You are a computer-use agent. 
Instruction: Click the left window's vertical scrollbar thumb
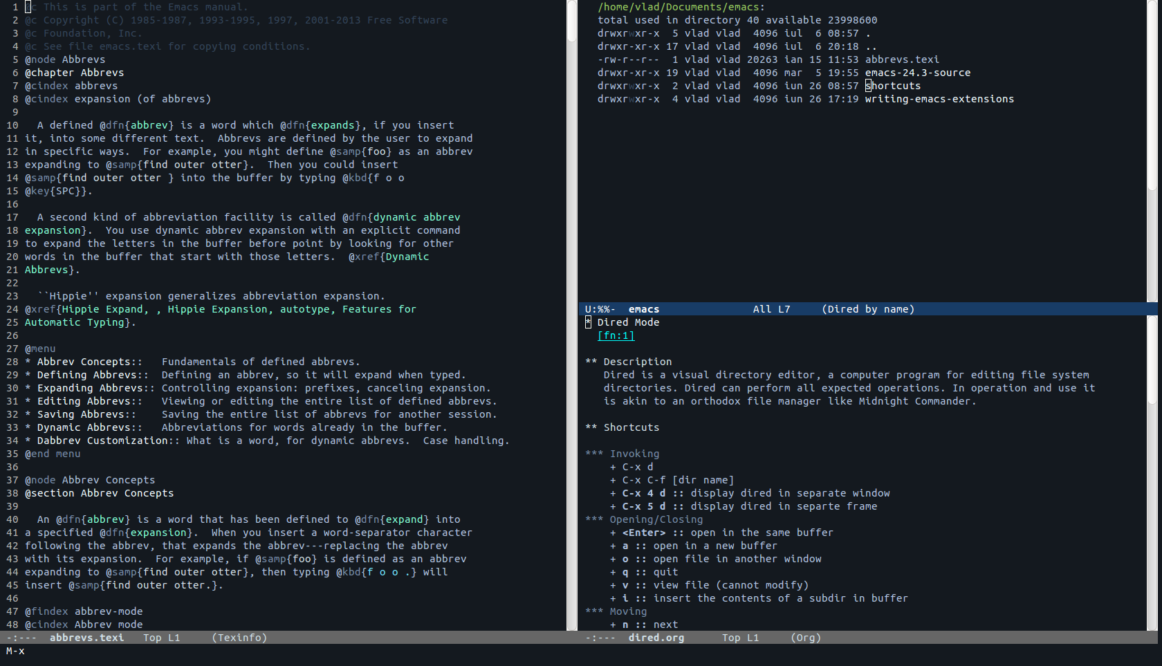coord(572,21)
